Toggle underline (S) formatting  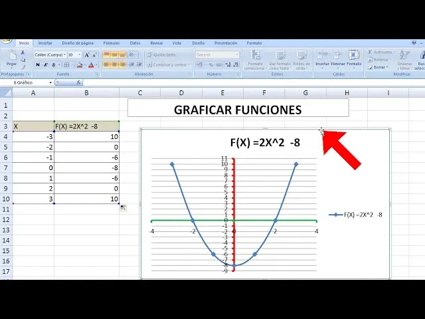coord(54,65)
